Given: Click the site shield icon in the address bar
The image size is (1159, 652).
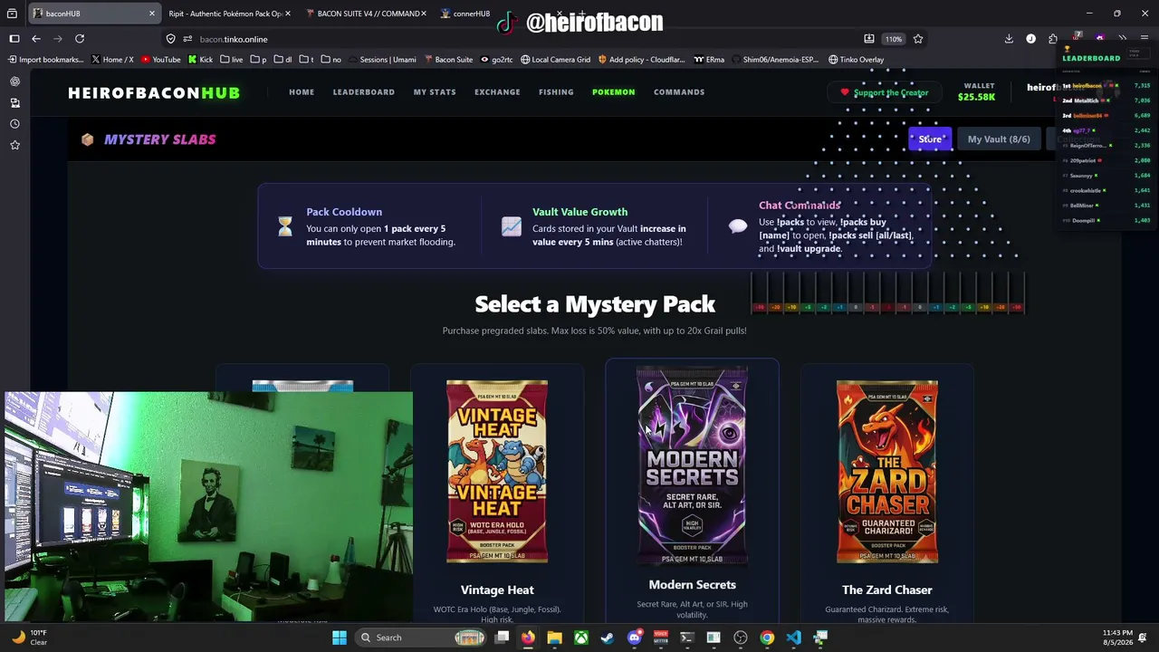Looking at the screenshot, I should [x=170, y=39].
